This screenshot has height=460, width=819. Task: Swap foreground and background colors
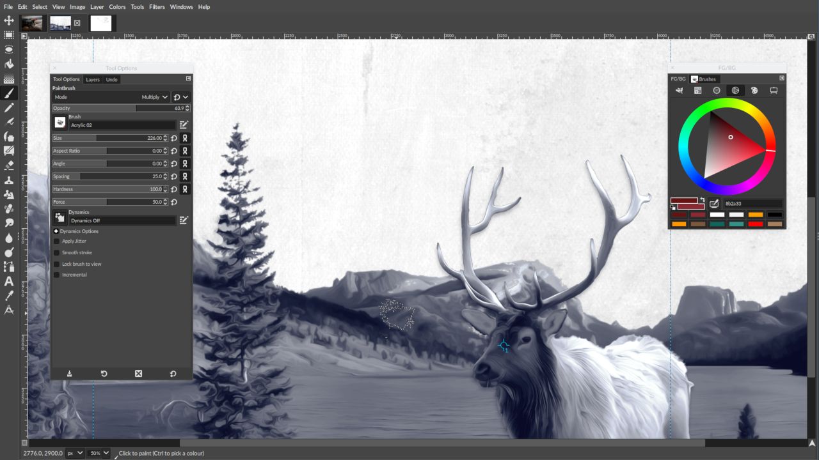pyautogui.click(x=703, y=200)
